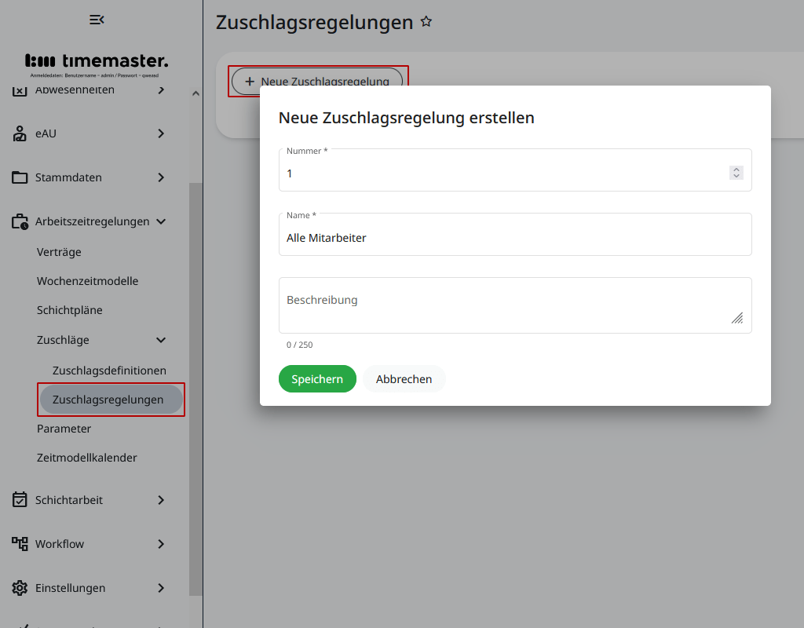
Task: Open Einstellungen via the gear icon
Action: click(20, 588)
